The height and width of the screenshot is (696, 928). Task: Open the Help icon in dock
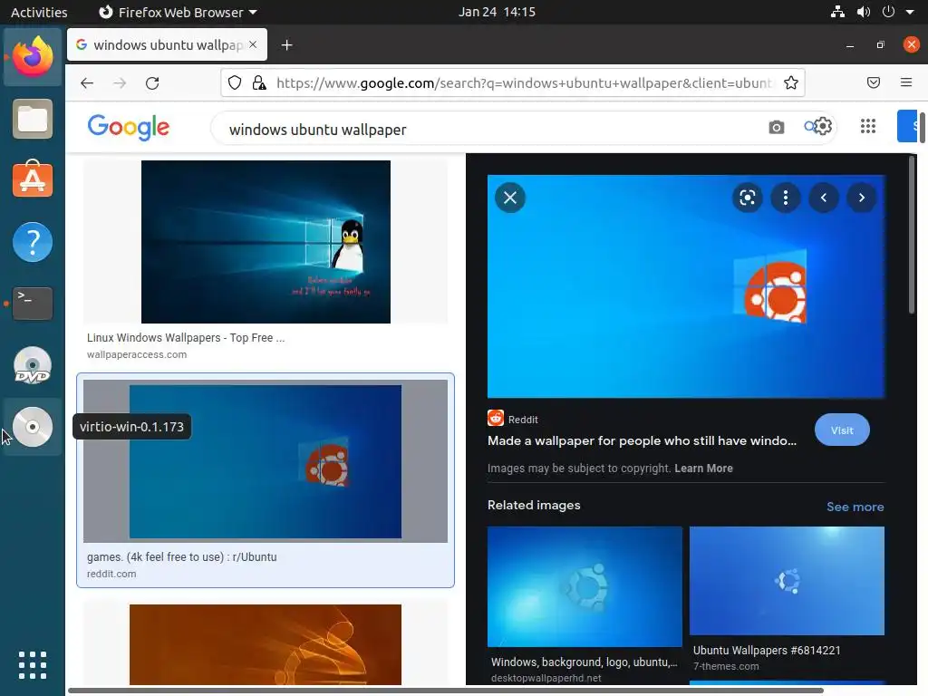point(33,242)
